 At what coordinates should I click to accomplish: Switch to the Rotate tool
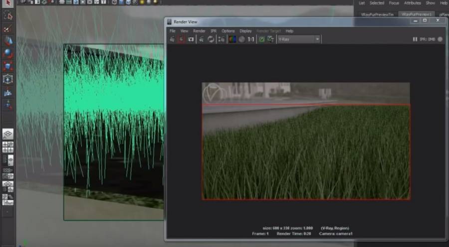[8, 53]
